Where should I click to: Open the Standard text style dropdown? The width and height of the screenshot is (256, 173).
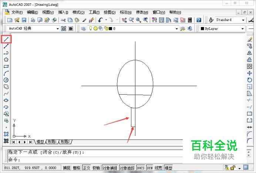[x=243, y=20]
